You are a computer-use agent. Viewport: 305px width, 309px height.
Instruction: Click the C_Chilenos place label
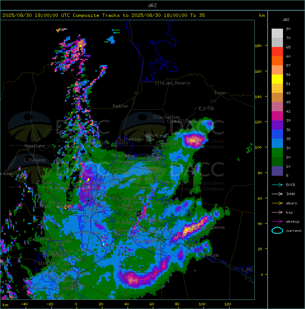[35, 160]
